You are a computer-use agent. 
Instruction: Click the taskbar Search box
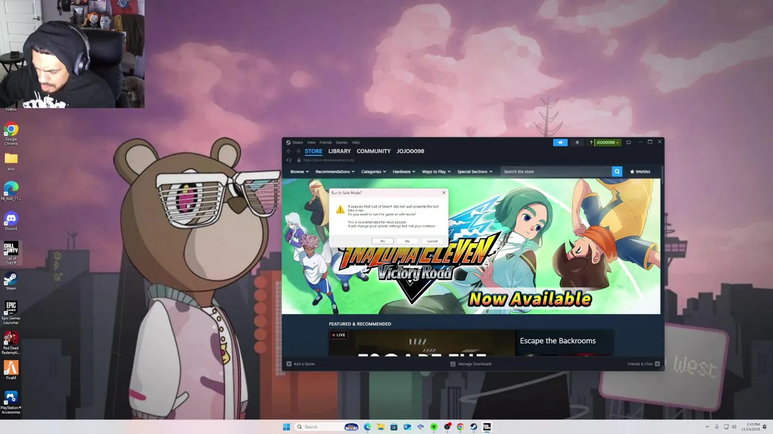327,427
